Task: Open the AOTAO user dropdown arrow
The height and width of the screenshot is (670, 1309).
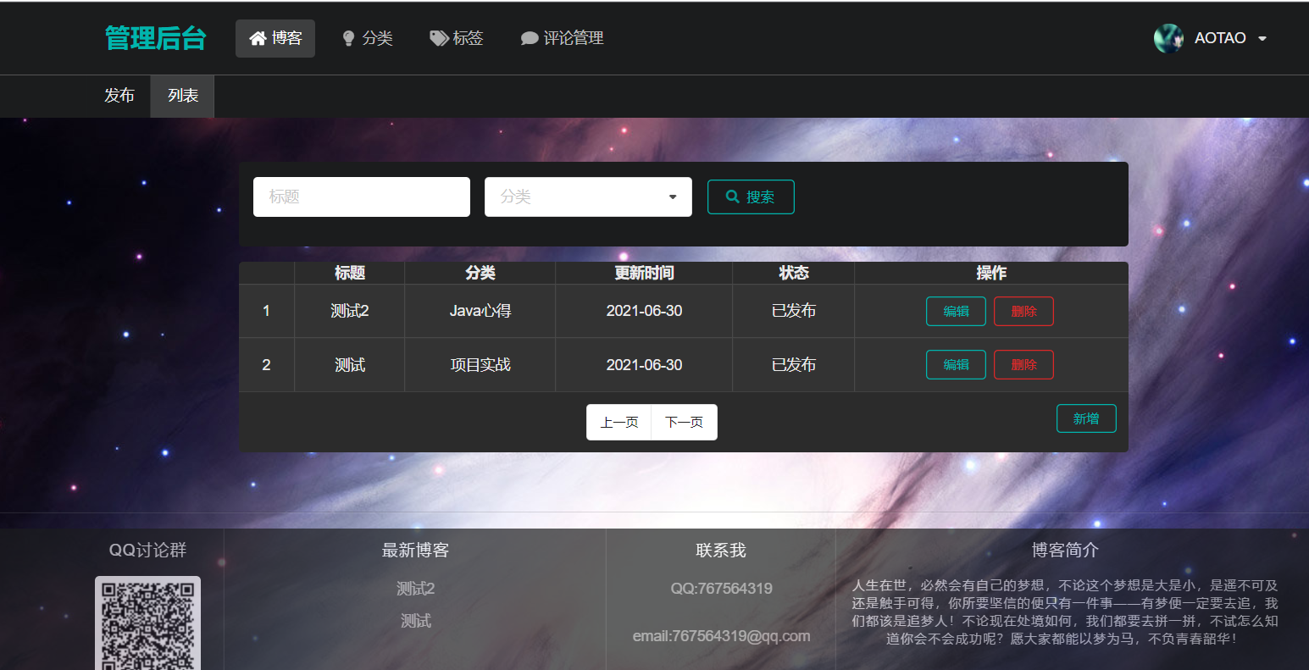Action: [1262, 39]
